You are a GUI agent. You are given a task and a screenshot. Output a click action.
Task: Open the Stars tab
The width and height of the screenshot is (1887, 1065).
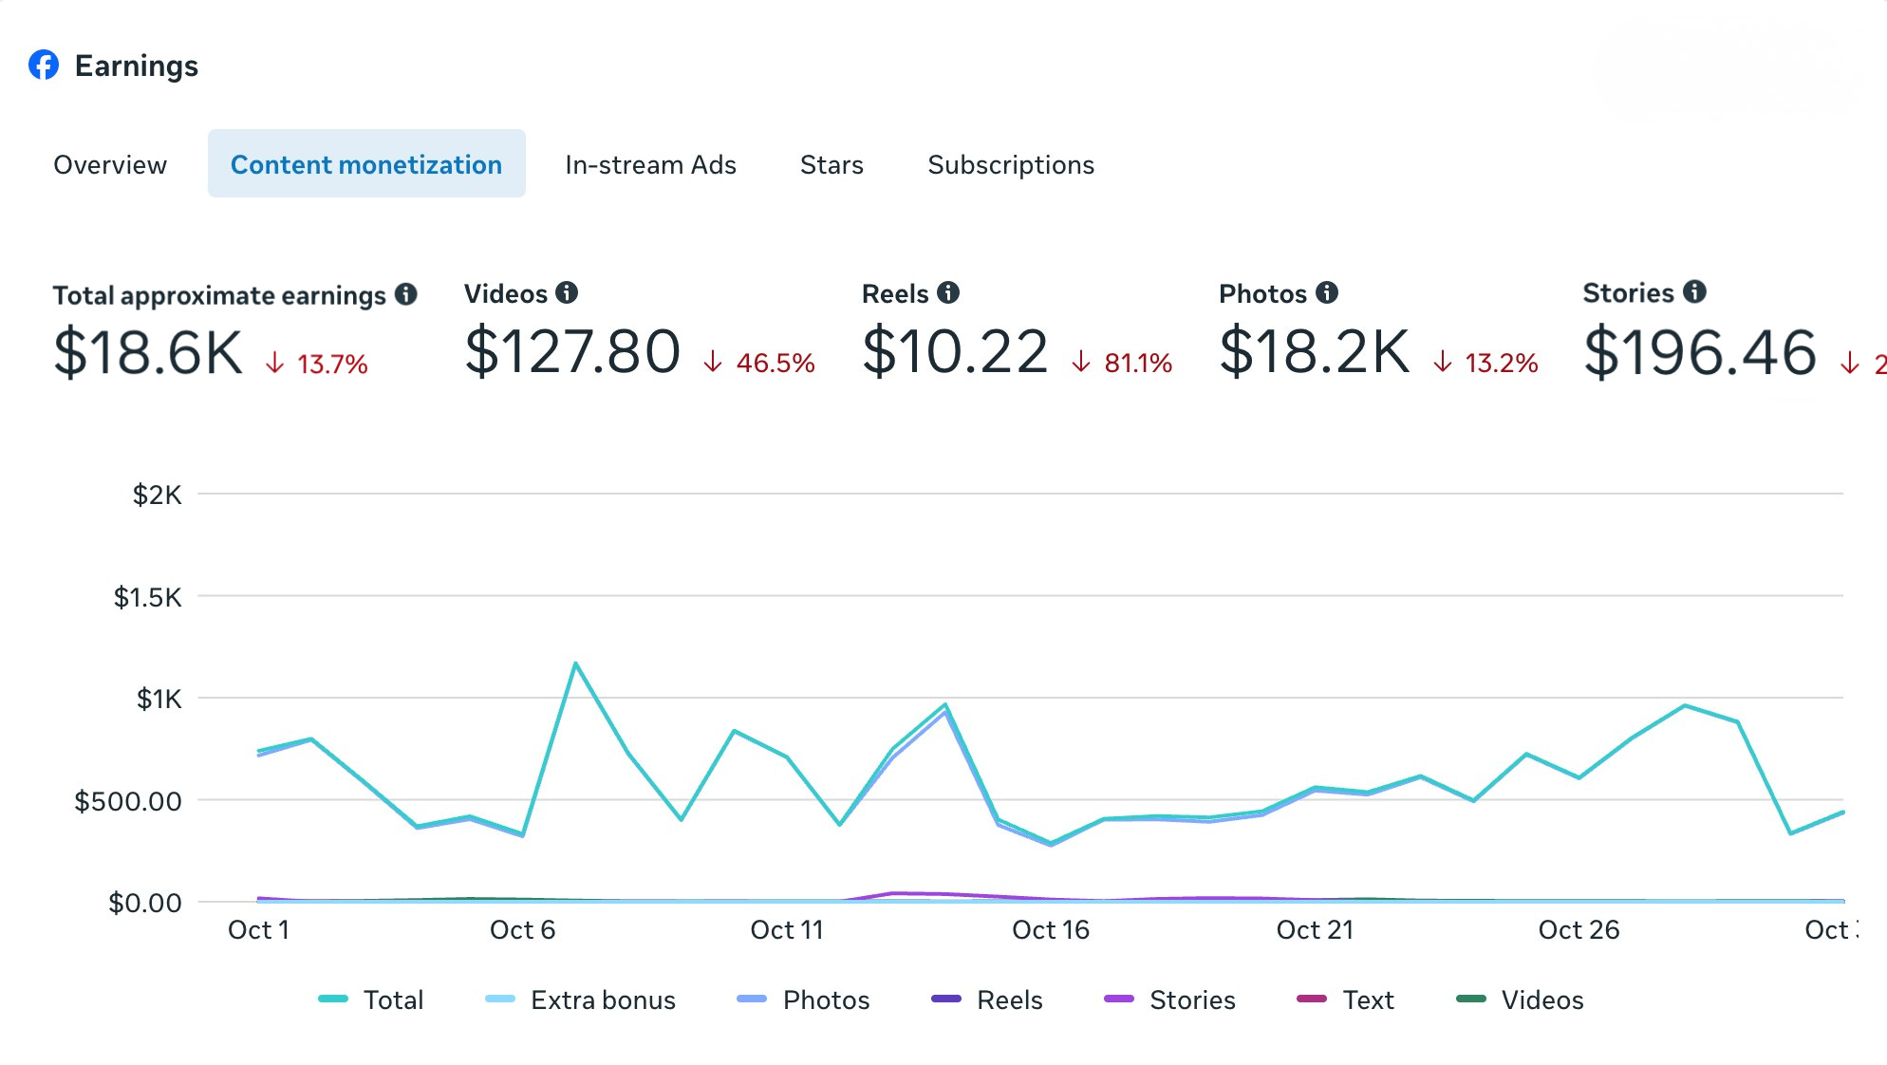pyautogui.click(x=831, y=164)
